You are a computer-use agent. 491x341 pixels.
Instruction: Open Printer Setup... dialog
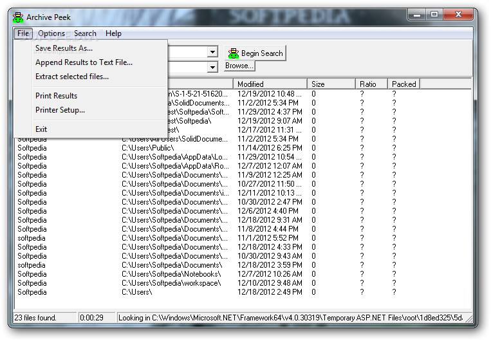coord(100,110)
